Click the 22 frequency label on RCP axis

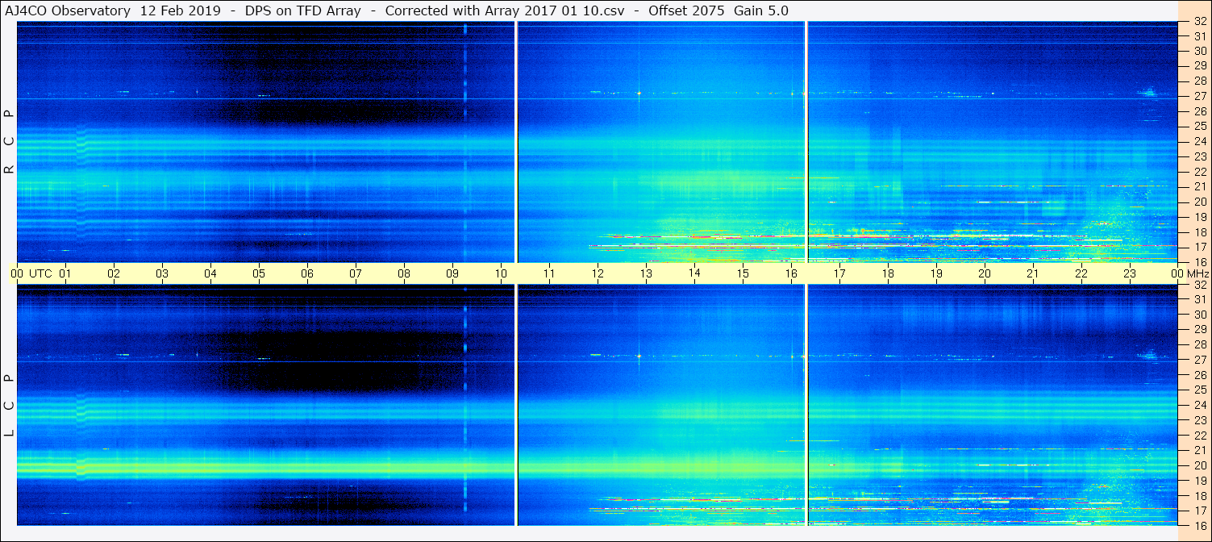tap(1199, 172)
